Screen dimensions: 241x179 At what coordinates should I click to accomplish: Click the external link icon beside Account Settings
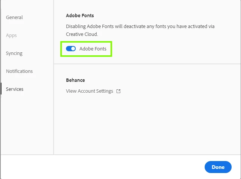[118, 91]
